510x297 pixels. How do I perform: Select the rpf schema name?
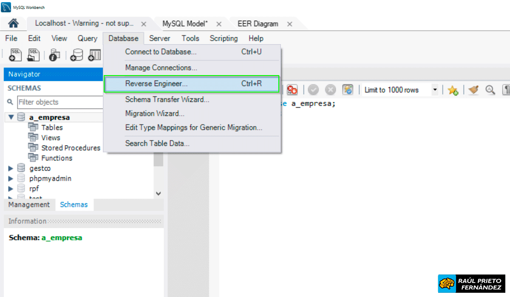point(34,189)
